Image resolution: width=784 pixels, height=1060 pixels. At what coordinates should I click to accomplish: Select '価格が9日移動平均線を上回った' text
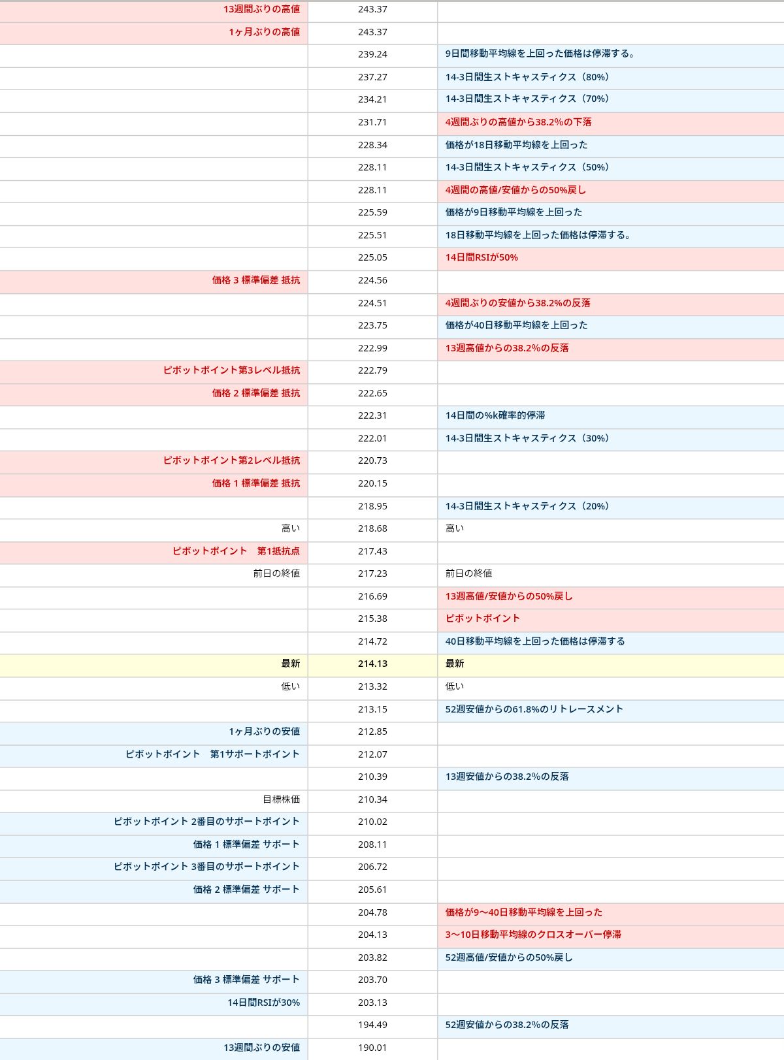514,212
